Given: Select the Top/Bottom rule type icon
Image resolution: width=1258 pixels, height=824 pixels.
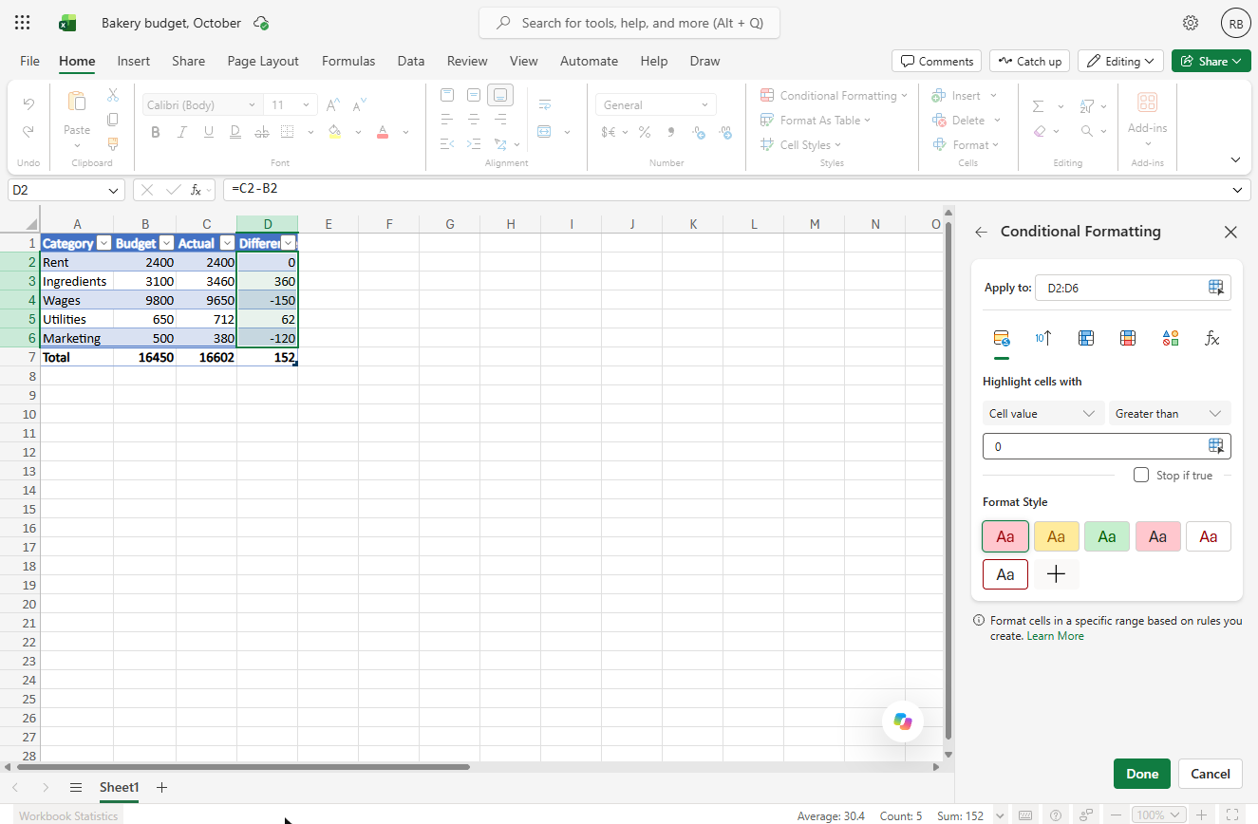Looking at the screenshot, I should (1043, 338).
